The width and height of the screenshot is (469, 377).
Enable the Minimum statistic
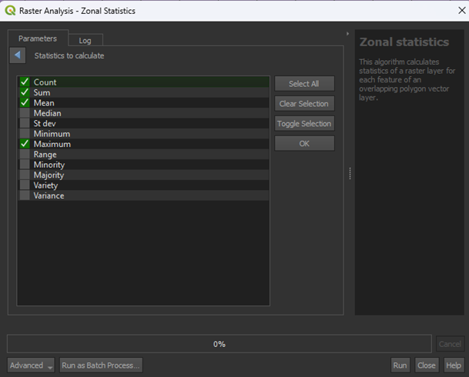click(x=25, y=134)
